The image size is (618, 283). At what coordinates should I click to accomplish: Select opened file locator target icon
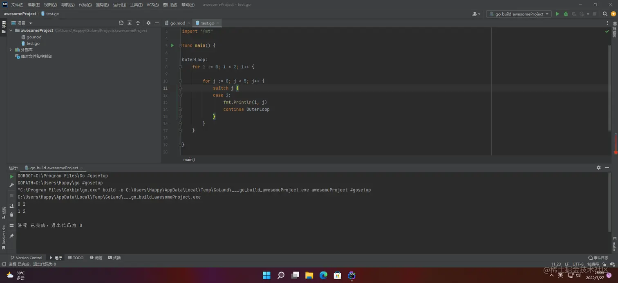121,23
